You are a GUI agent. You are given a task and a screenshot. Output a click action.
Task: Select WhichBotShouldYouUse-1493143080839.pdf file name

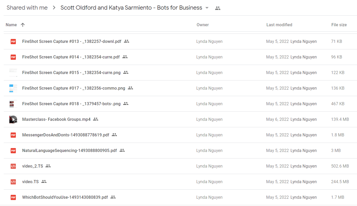pos(65,197)
